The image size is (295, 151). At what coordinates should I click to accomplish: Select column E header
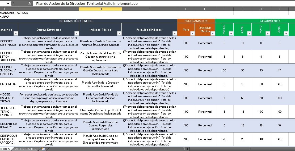click(x=149, y=9)
